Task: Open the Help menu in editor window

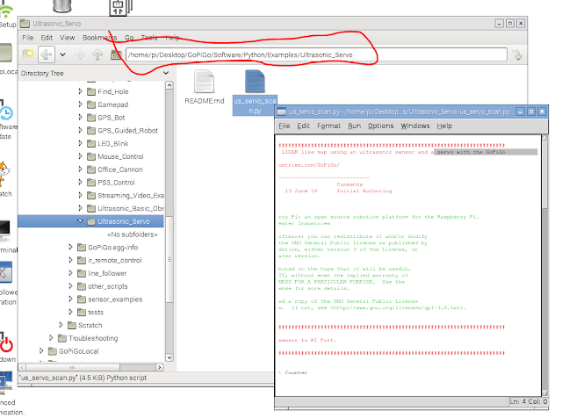Action: tap(444, 126)
